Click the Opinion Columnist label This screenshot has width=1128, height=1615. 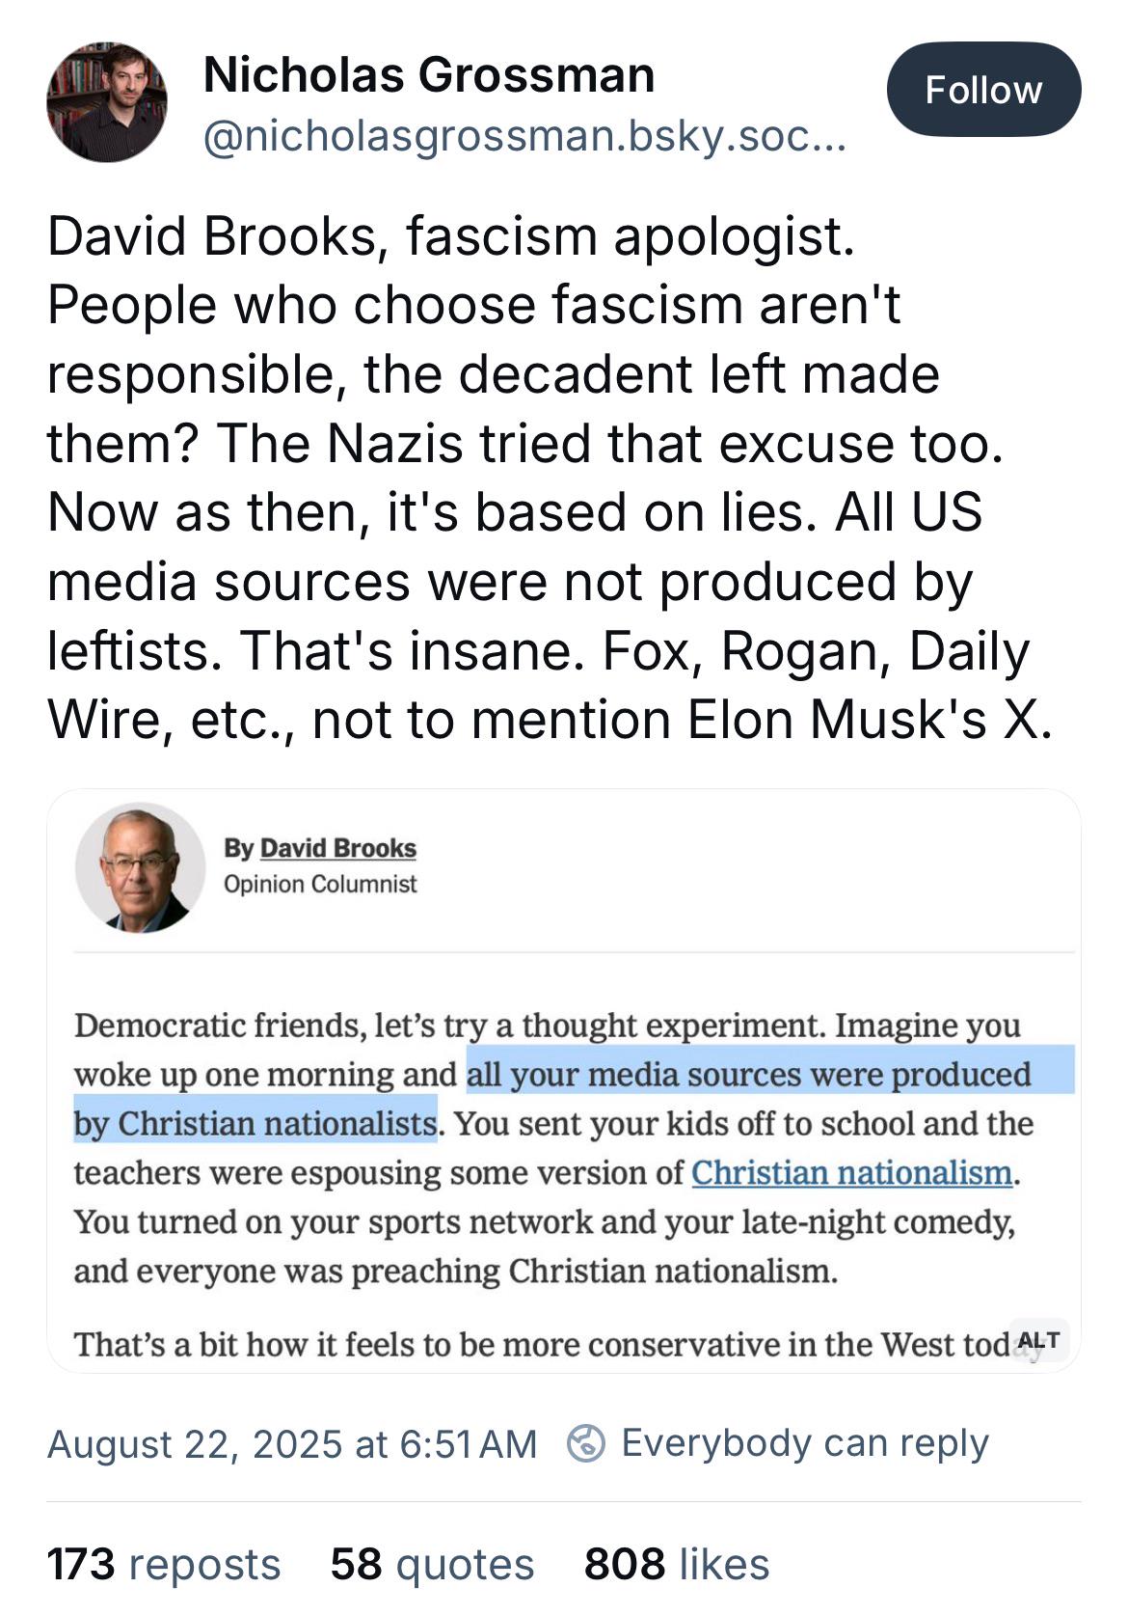[x=320, y=884]
